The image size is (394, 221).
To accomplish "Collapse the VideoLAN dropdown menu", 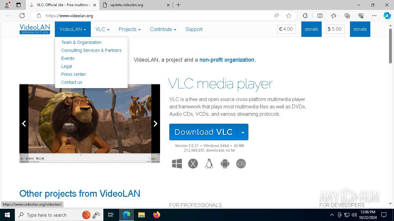I will [73, 29].
